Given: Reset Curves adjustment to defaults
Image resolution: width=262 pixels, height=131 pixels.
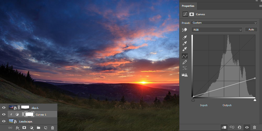Looking at the screenshot, I should tap(239, 127).
